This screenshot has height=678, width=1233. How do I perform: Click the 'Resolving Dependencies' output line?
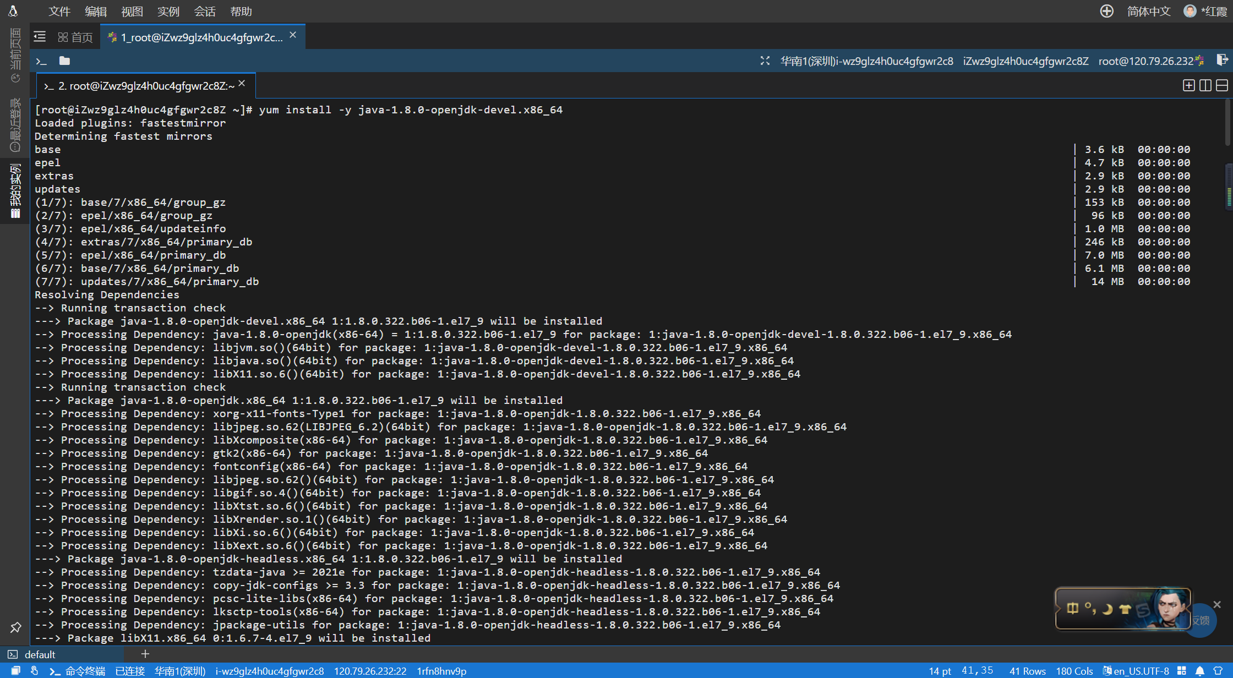107,294
